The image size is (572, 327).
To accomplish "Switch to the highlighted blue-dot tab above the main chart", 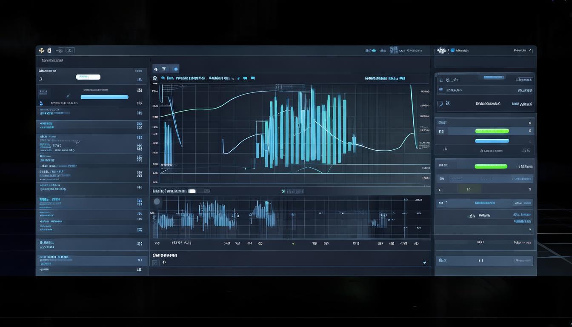I will tap(174, 69).
